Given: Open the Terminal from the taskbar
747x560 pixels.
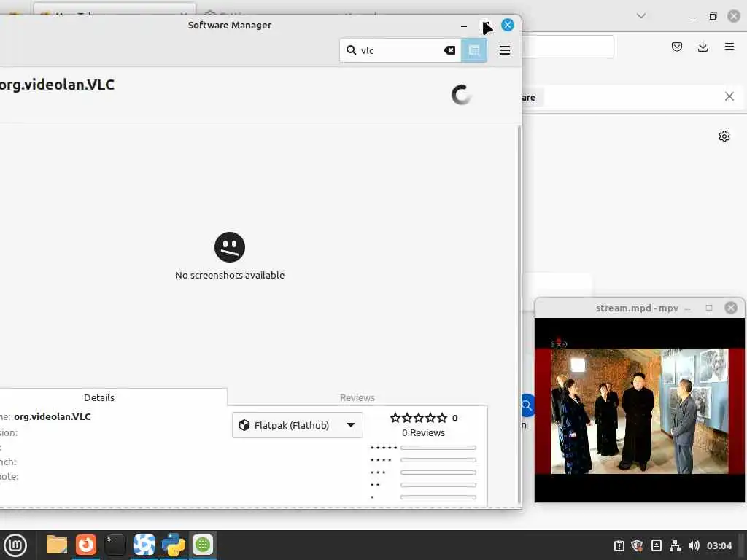Looking at the screenshot, I should coord(115,545).
